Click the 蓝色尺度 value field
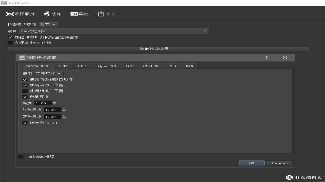 pyautogui.click(x=53, y=117)
